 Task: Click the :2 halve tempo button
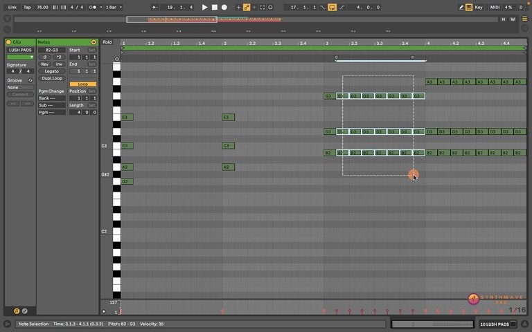45,57
